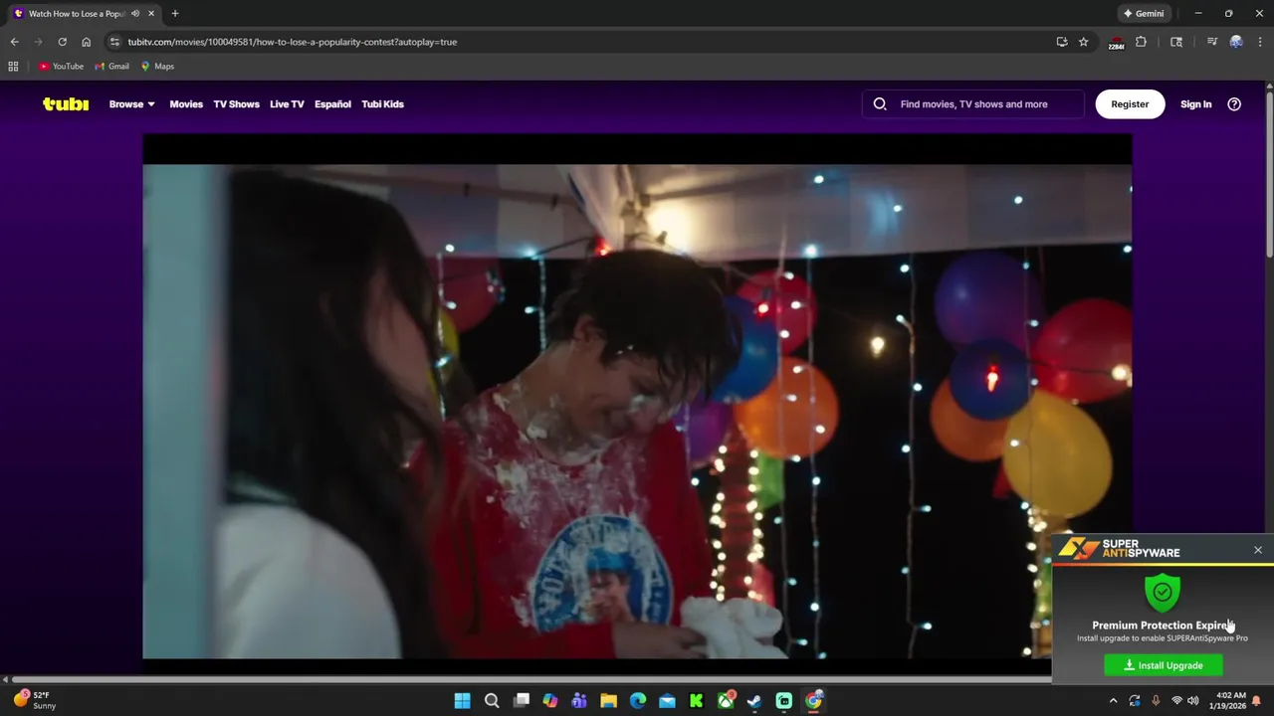The height and width of the screenshot is (716, 1274).
Task: Click the install app icon in address bar
Action: point(1062,42)
